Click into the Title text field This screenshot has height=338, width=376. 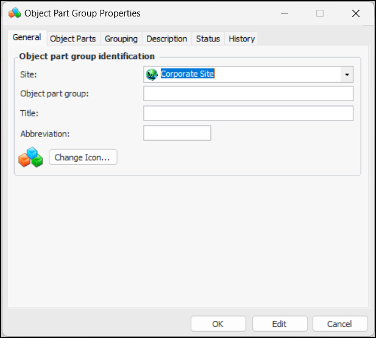248,113
